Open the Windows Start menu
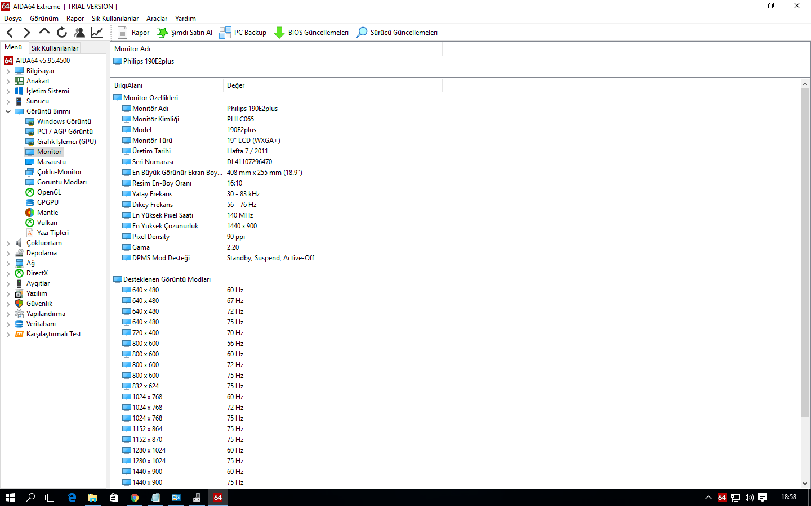 tap(10, 498)
